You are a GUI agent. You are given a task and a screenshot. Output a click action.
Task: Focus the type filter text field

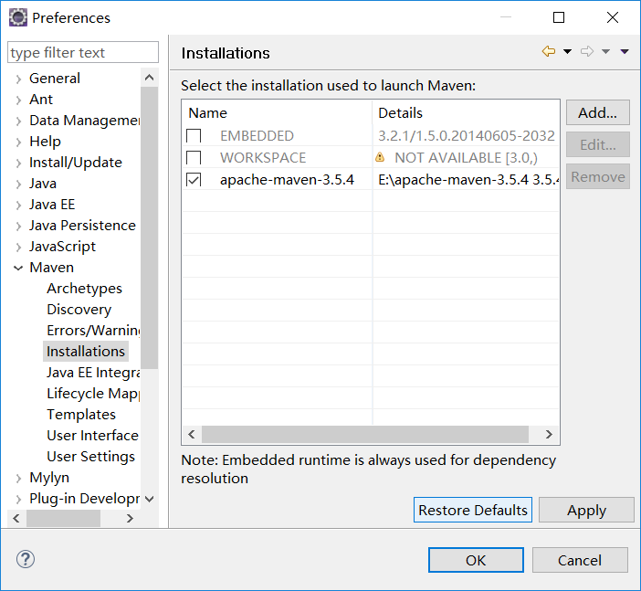tap(83, 52)
